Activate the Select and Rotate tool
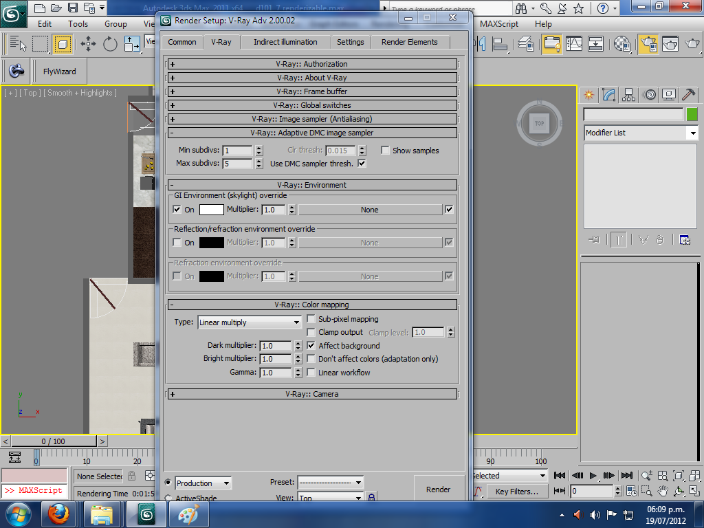Screen dimensions: 704x528 (110, 44)
